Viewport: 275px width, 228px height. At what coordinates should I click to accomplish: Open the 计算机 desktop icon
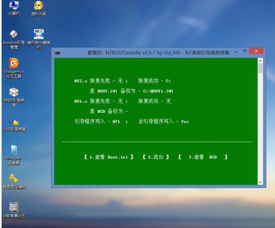(x=14, y=8)
